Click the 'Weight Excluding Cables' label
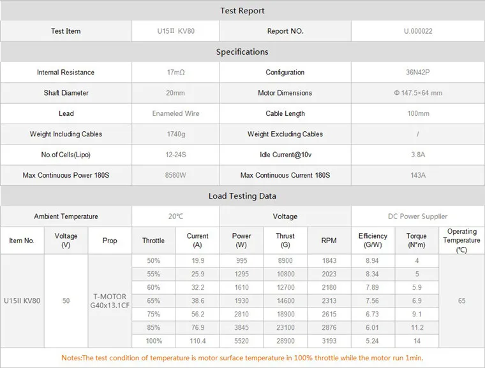 click(285, 134)
